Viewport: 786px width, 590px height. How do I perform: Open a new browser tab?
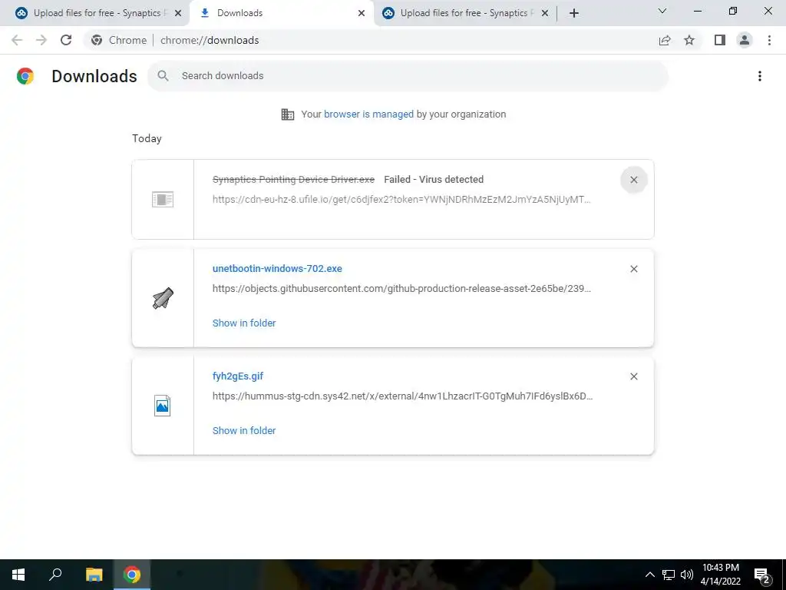point(574,13)
